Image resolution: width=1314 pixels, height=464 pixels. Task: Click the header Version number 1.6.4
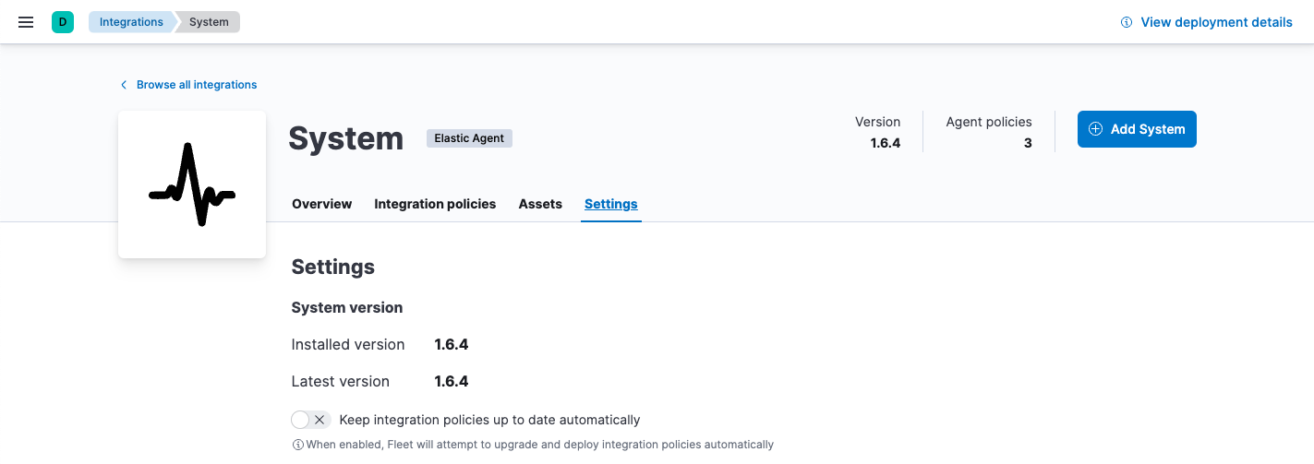click(885, 143)
